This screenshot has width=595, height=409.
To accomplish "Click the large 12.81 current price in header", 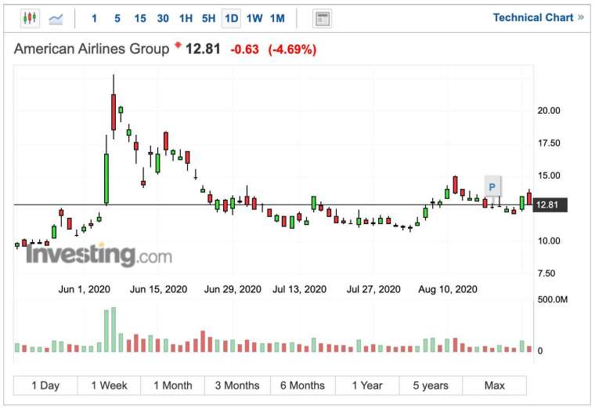I will 203,49.
